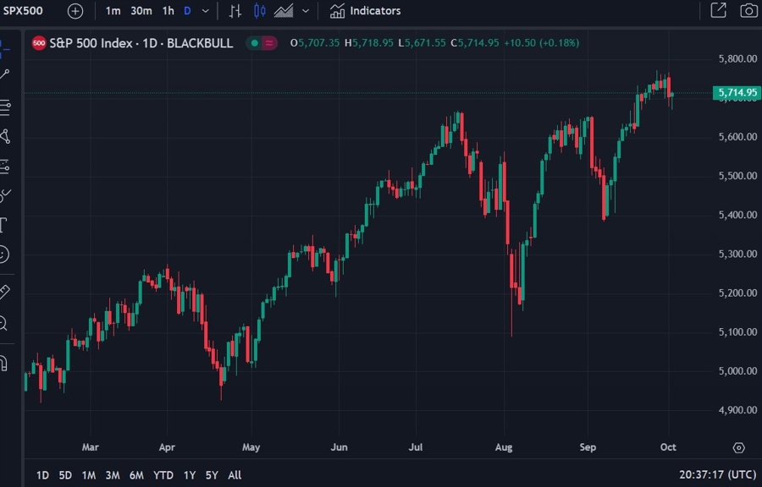Click the open value O5,707.35
Viewport: 762px width, 487px height.
coord(314,43)
